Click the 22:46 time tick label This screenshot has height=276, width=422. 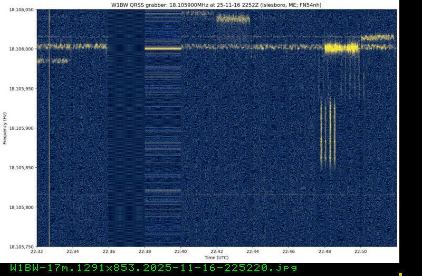click(x=289, y=251)
